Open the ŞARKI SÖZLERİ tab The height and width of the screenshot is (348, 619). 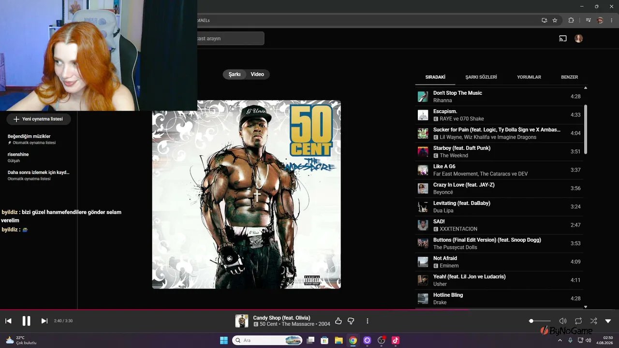[481, 77]
